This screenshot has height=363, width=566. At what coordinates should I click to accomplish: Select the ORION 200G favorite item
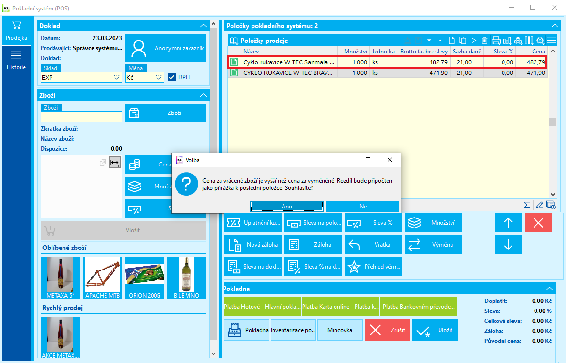pyautogui.click(x=145, y=278)
